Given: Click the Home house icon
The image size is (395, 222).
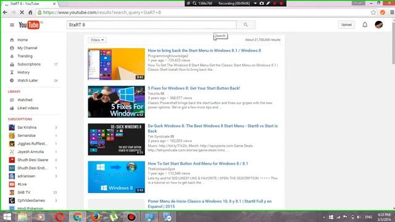Looking at the screenshot, I should (x=12, y=39).
